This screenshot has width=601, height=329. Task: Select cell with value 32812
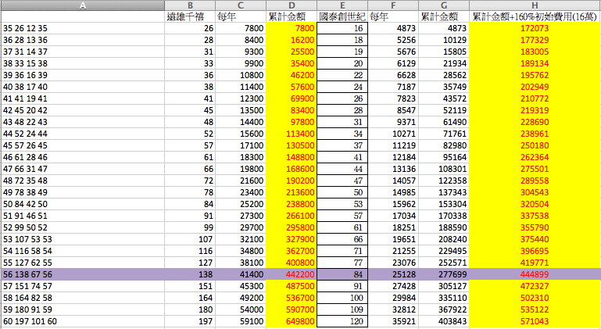(393, 309)
